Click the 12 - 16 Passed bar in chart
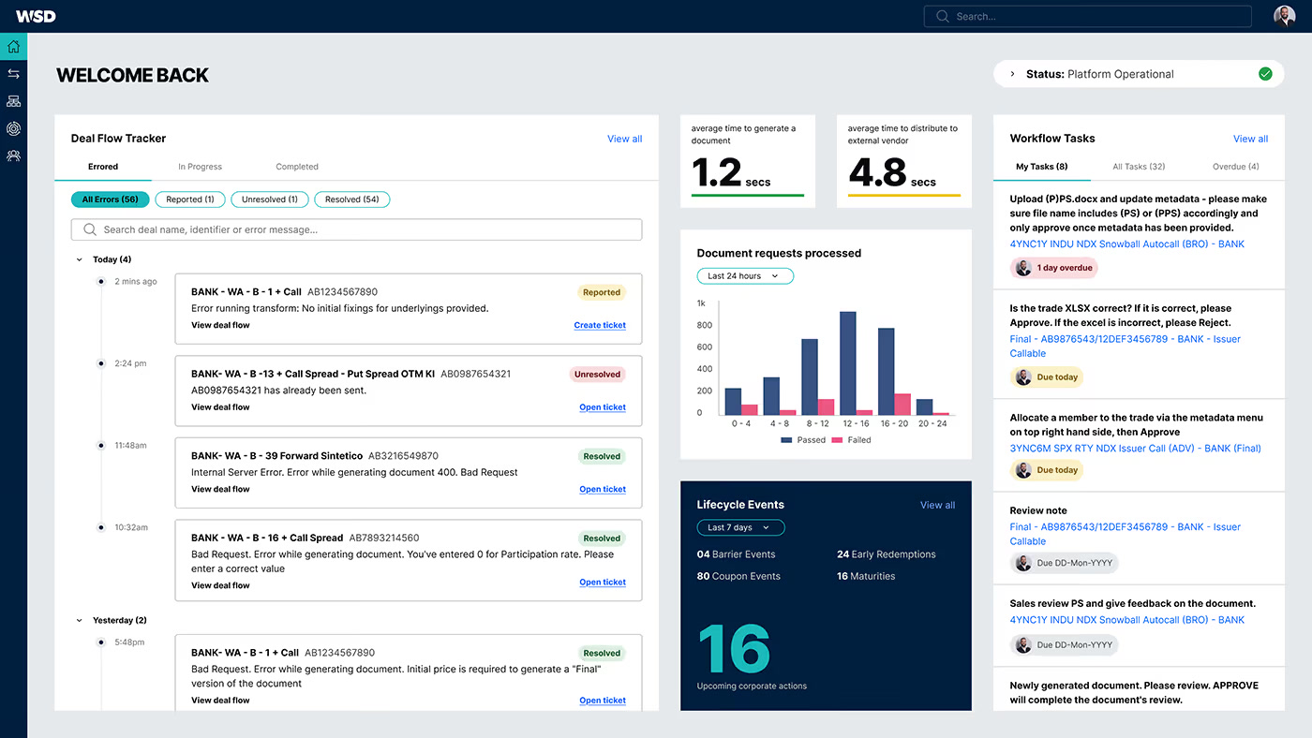 tap(848, 363)
